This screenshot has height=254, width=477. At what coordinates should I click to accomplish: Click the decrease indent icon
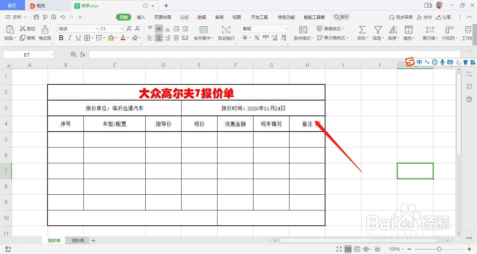pyautogui.click(x=176, y=29)
